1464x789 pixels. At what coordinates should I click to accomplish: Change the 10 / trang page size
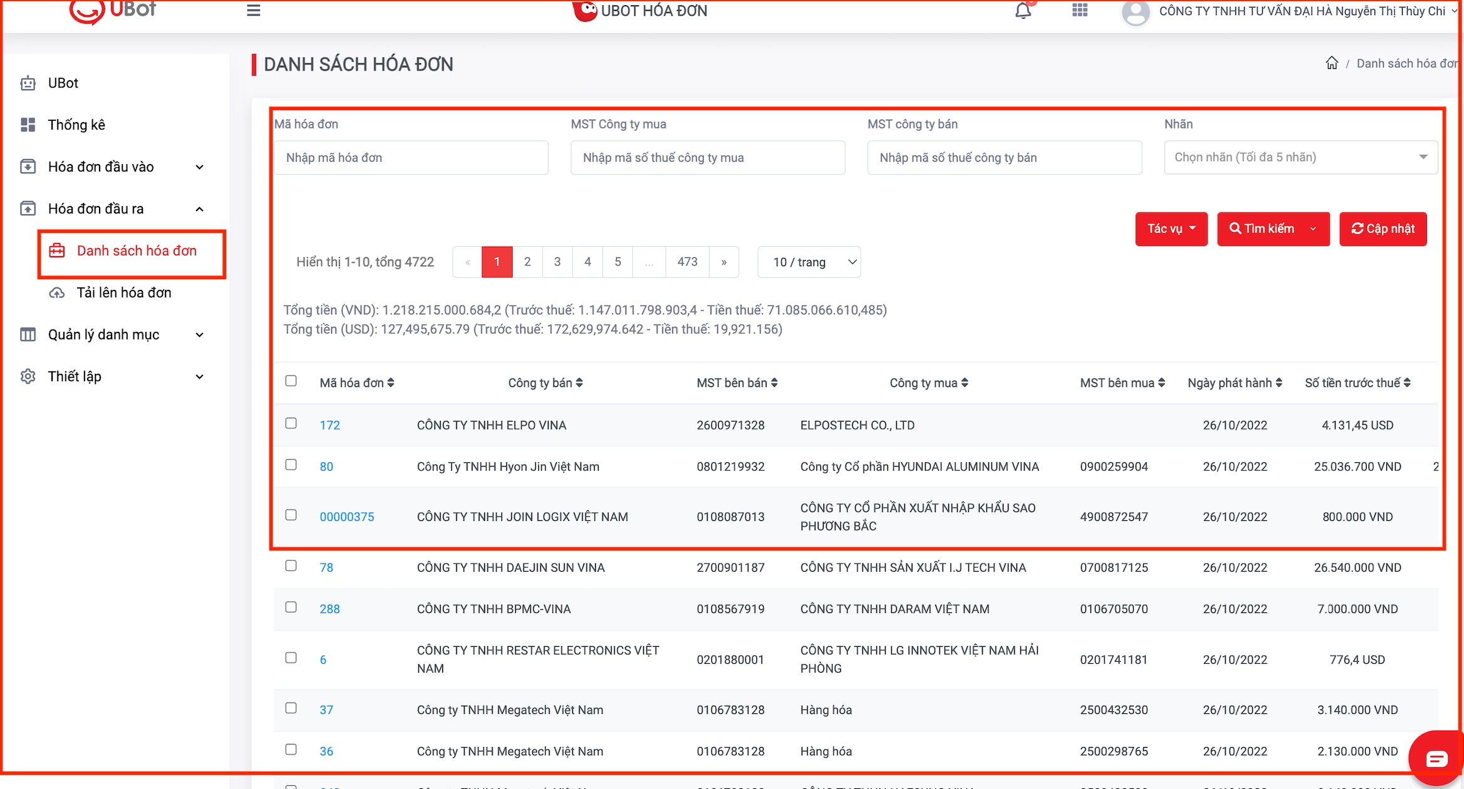point(808,262)
